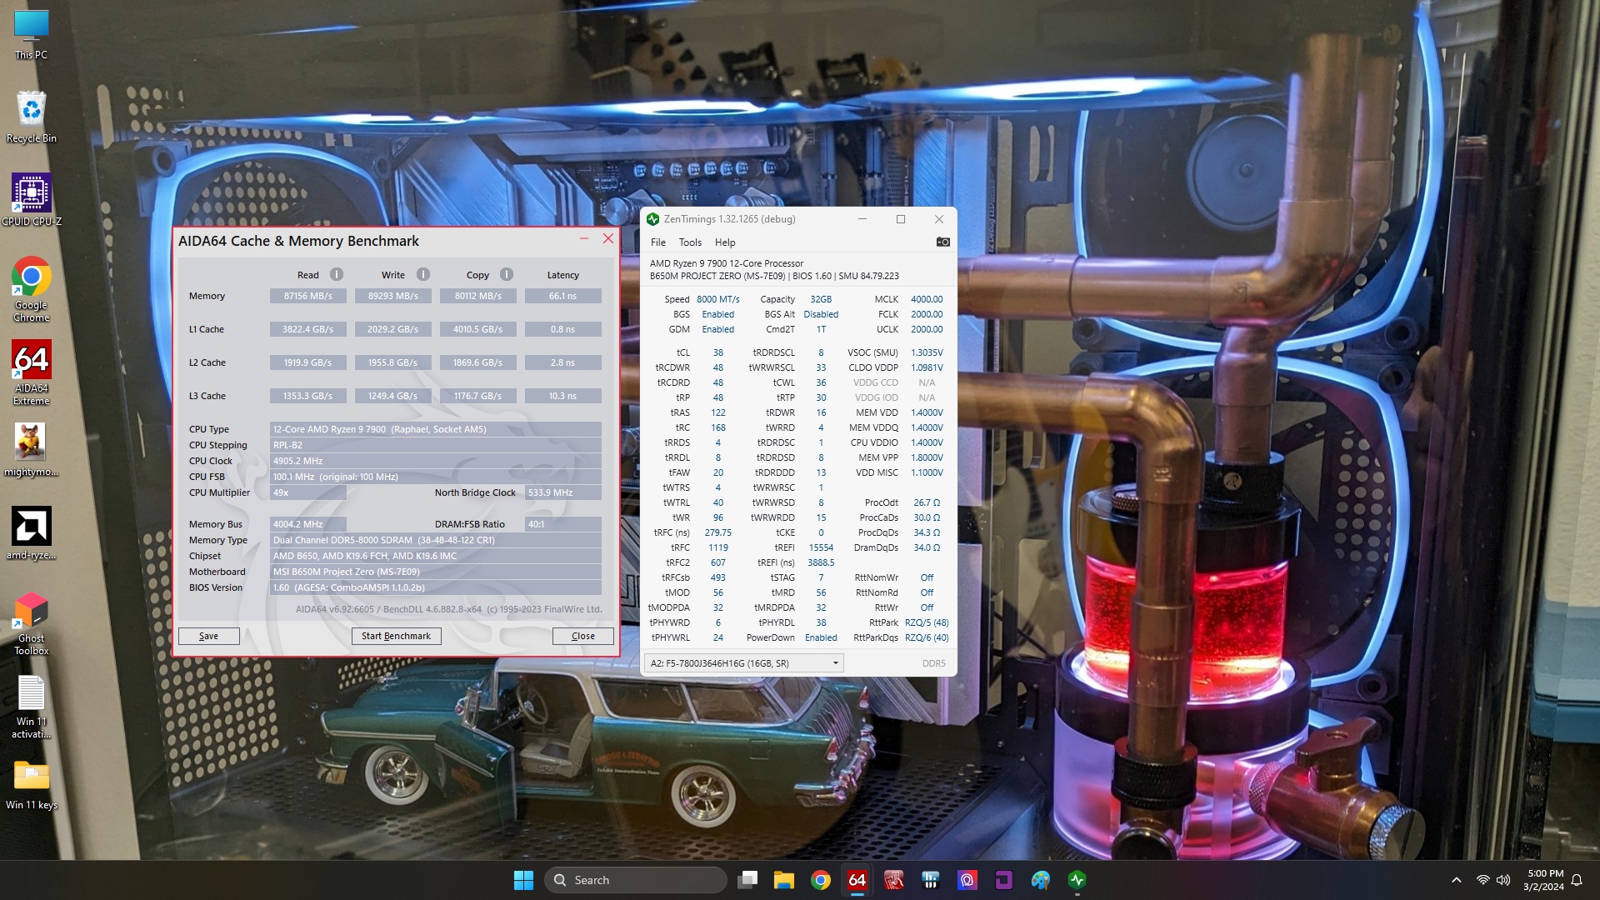
Task: Open notifications bell icon
Action: pos(1577,880)
